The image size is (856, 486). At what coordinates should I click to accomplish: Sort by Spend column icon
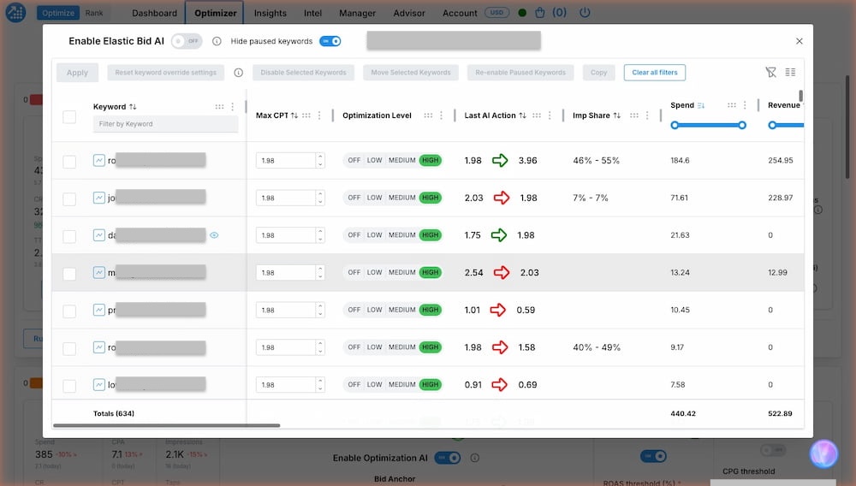(701, 105)
